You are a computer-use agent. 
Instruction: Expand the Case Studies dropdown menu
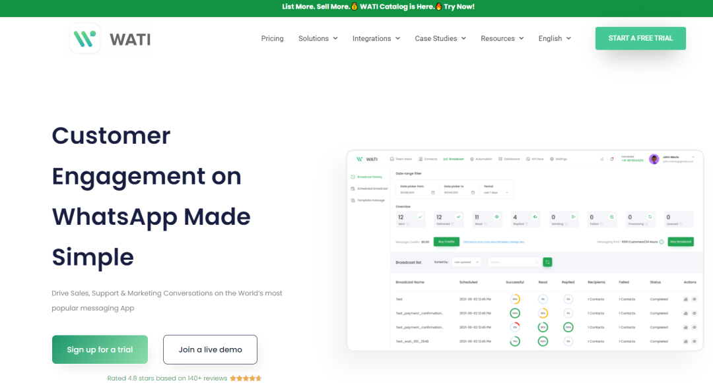point(440,39)
